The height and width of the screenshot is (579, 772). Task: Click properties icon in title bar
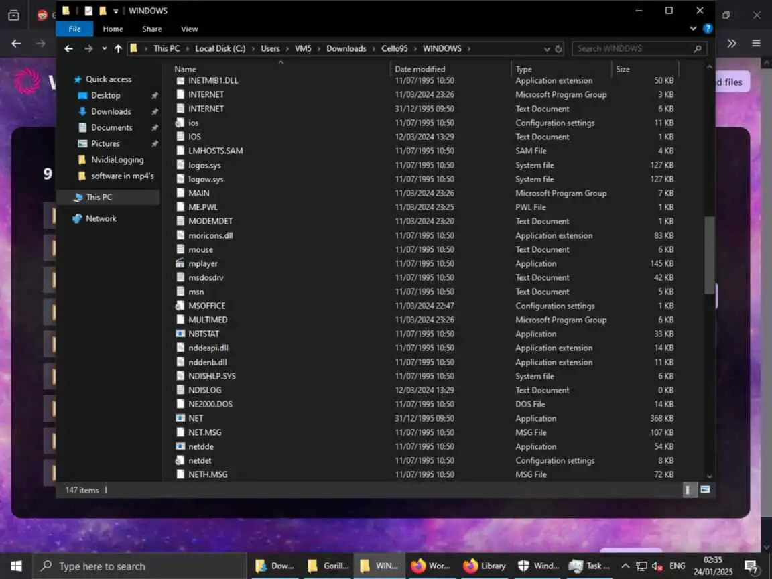[x=88, y=11]
